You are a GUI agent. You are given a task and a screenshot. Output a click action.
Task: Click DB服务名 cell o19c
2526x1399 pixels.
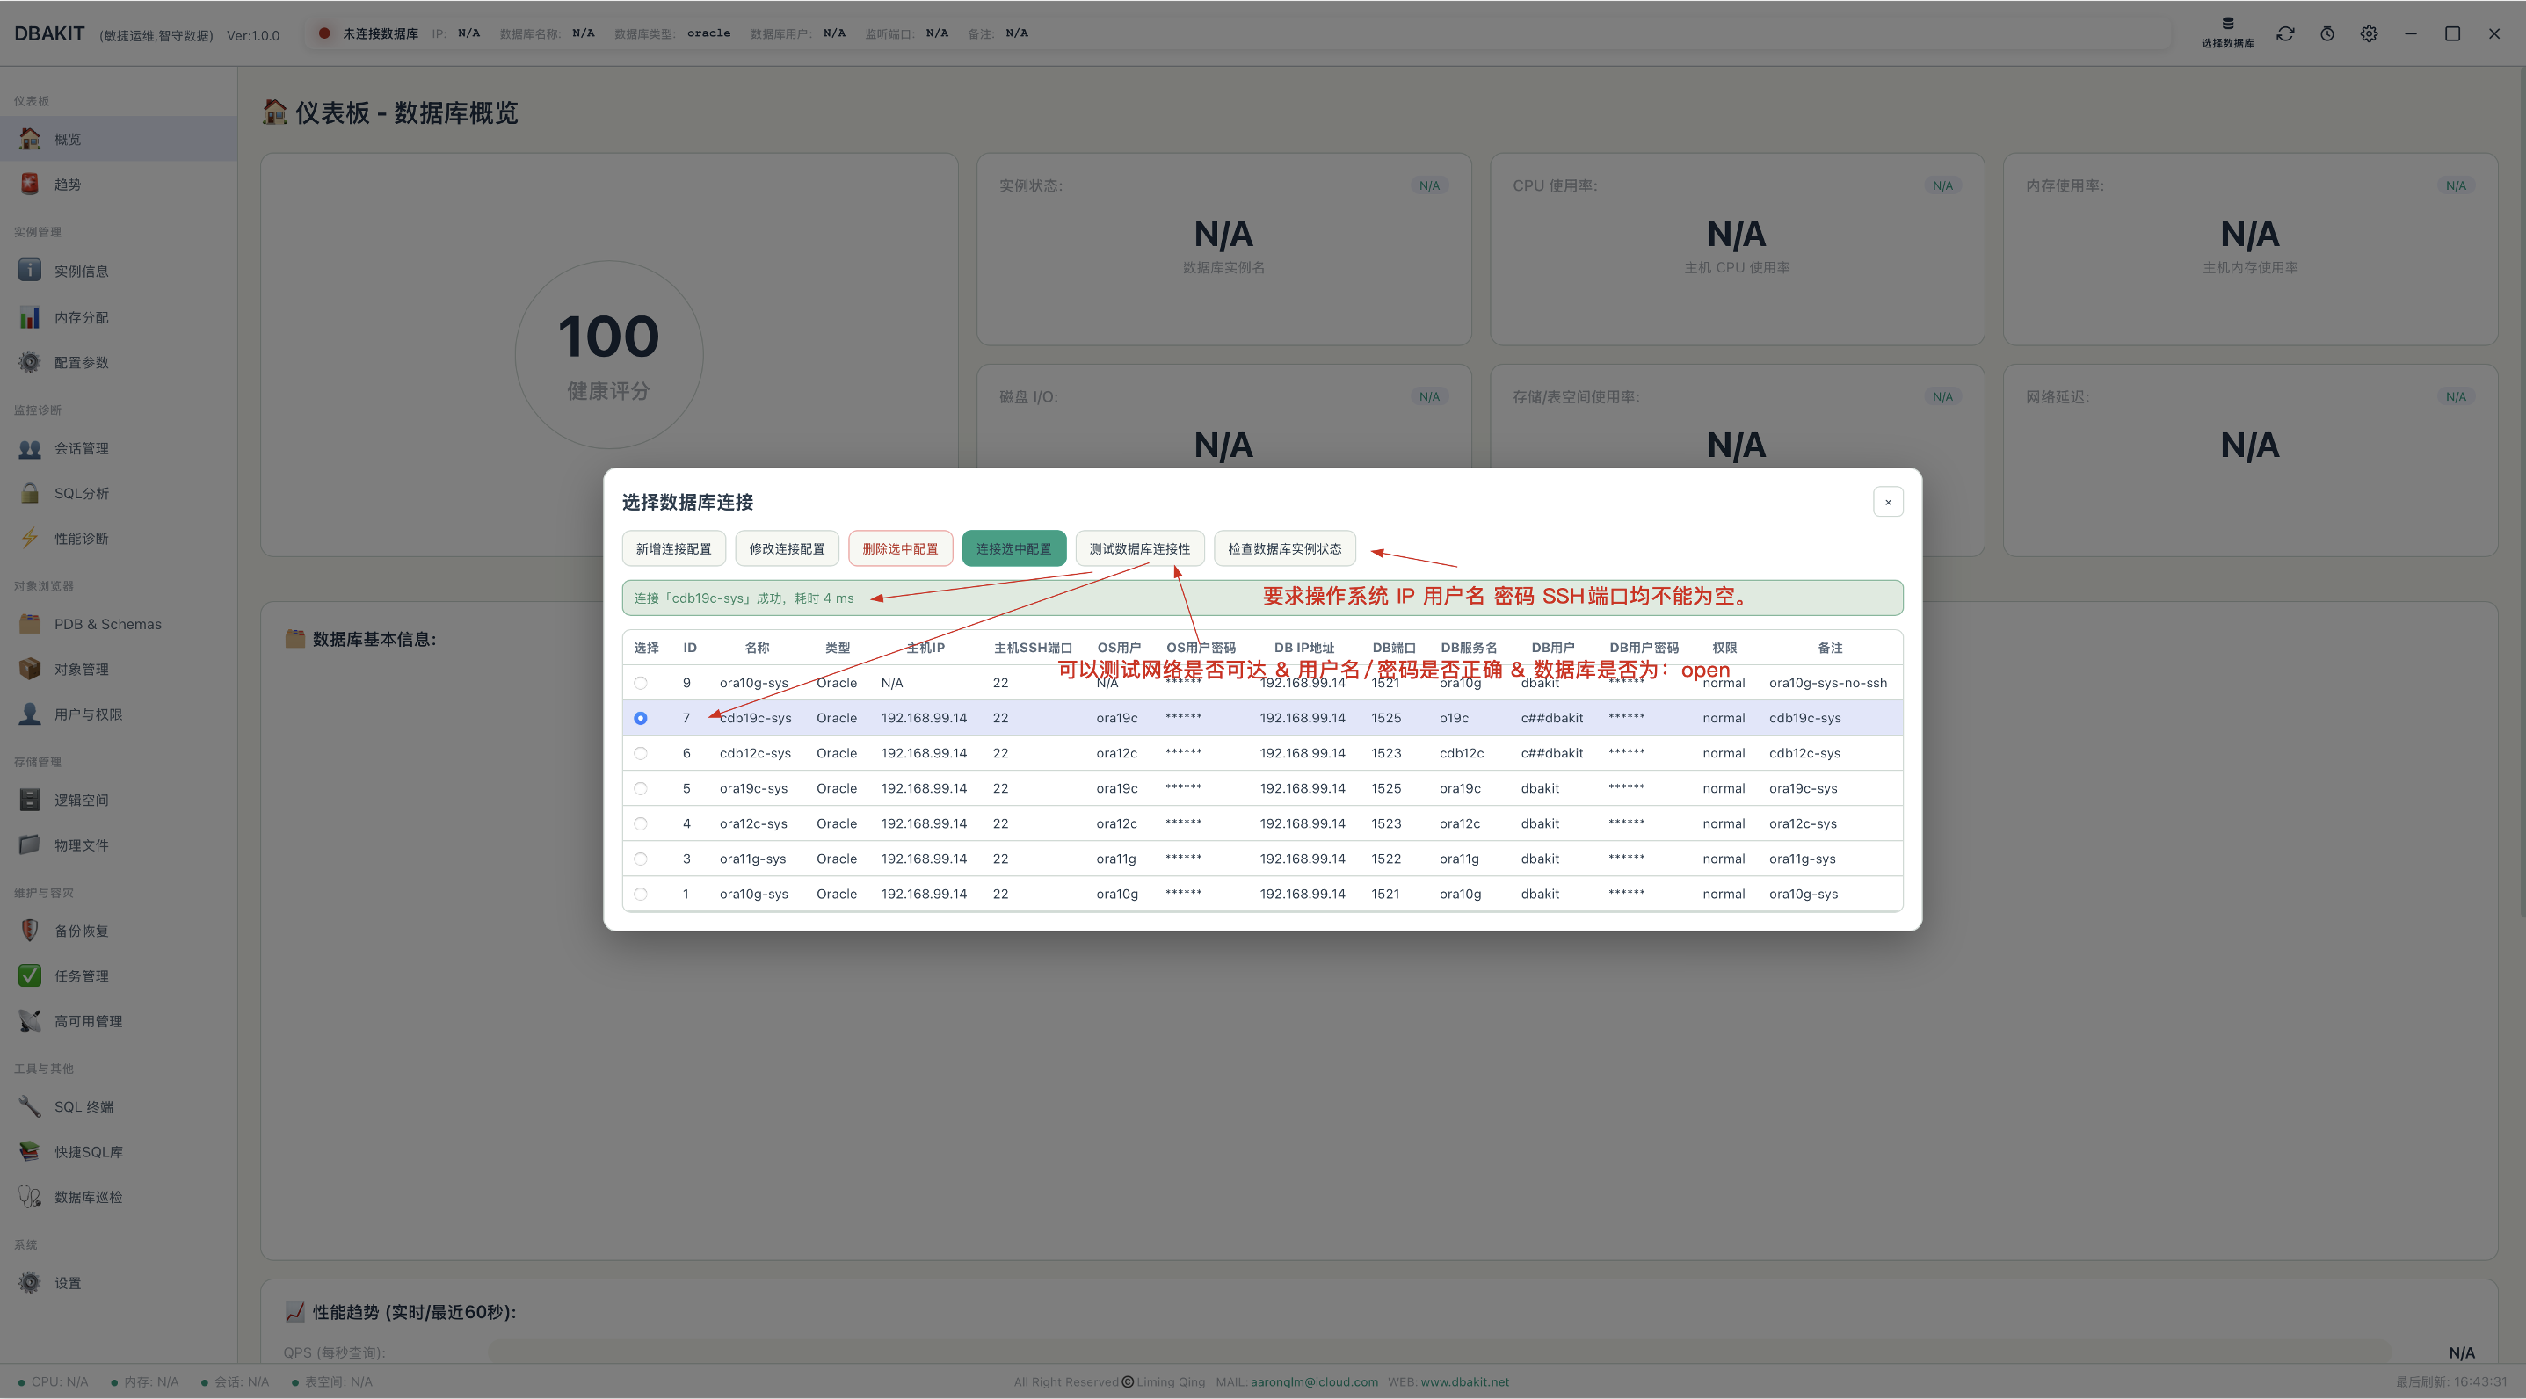pyautogui.click(x=1455, y=718)
